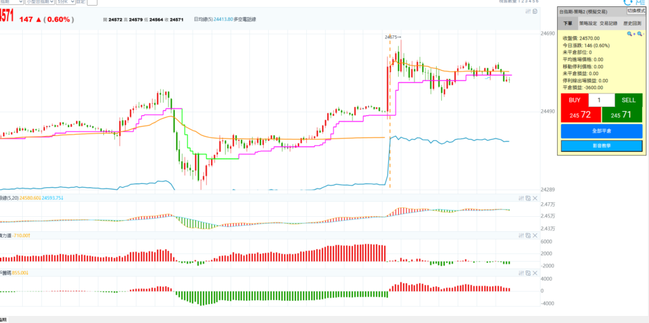Open settings icon of the 力道 indicator panel
Viewport: 649px width, 323px height.
521,235
